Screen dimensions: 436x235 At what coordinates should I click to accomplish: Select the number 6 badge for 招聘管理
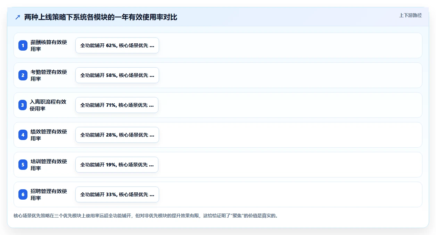click(x=23, y=194)
